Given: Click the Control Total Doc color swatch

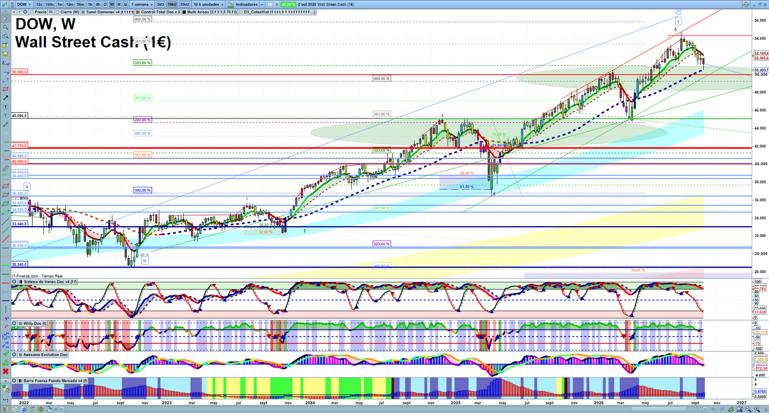Looking at the screenshot, I should pos(138,12).
